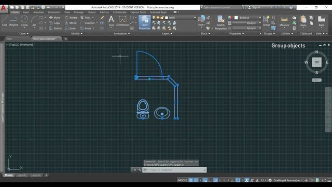
Task: Open Layer Properties Manager side palette
Action: click(3, 107)
